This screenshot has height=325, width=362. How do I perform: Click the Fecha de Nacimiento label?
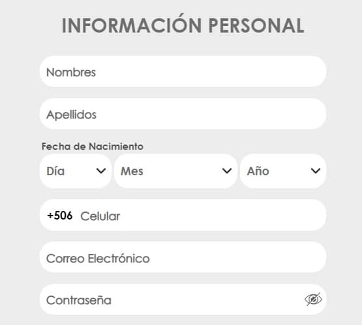click(93, 147)
